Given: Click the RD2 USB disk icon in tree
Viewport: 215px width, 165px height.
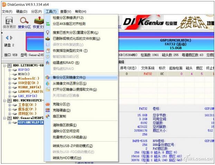Looking at the screenshot, I should [9, 118].
